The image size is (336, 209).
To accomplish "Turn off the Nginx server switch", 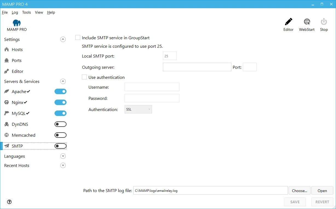I will point(61,102).
